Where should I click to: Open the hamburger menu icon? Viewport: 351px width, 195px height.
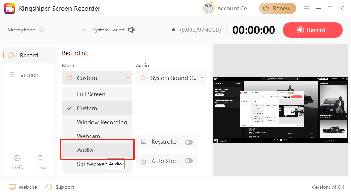pyautogui.click(x=307, y=8)
